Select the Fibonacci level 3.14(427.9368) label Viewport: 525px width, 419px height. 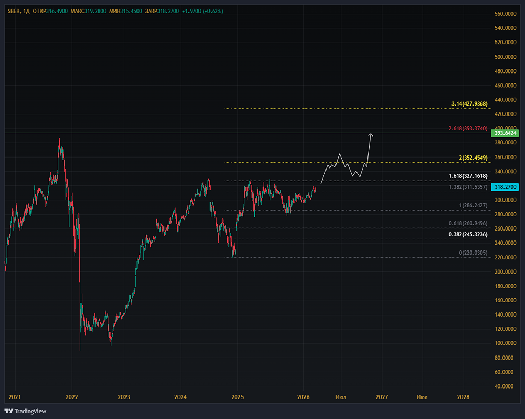(x=469, y=104)
